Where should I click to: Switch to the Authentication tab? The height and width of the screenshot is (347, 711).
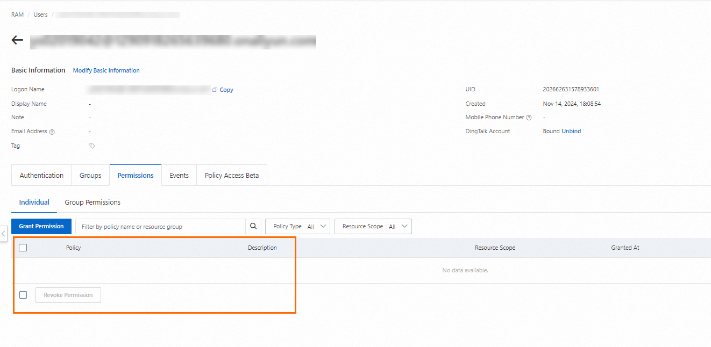41,175
